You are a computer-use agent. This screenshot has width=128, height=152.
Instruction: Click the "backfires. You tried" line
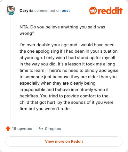tap(64, 96)
